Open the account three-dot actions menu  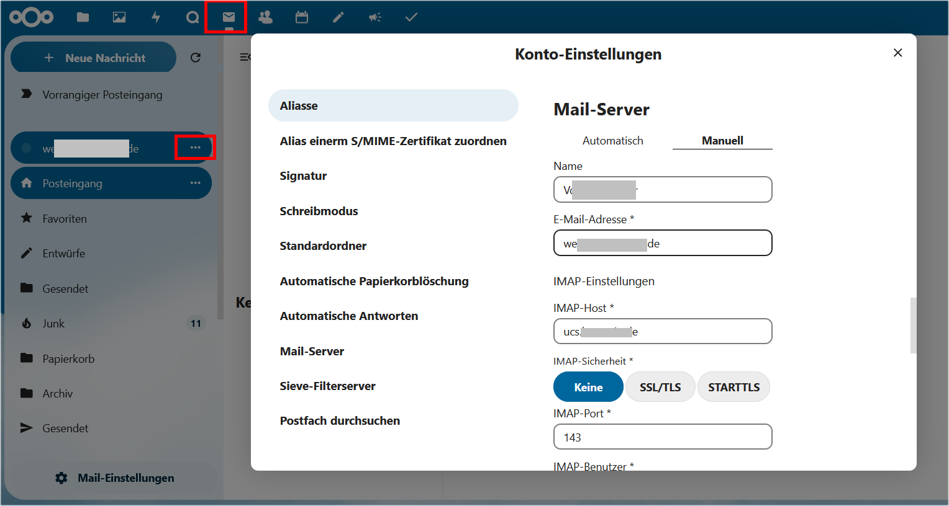click(196, 148)
